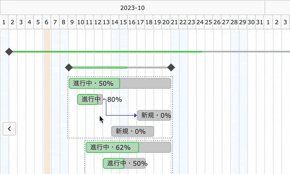Image resolution: width=290 pixels, height=174 pixels.
Task: Click day 9 in the date header
Action: tap(72, 22)
